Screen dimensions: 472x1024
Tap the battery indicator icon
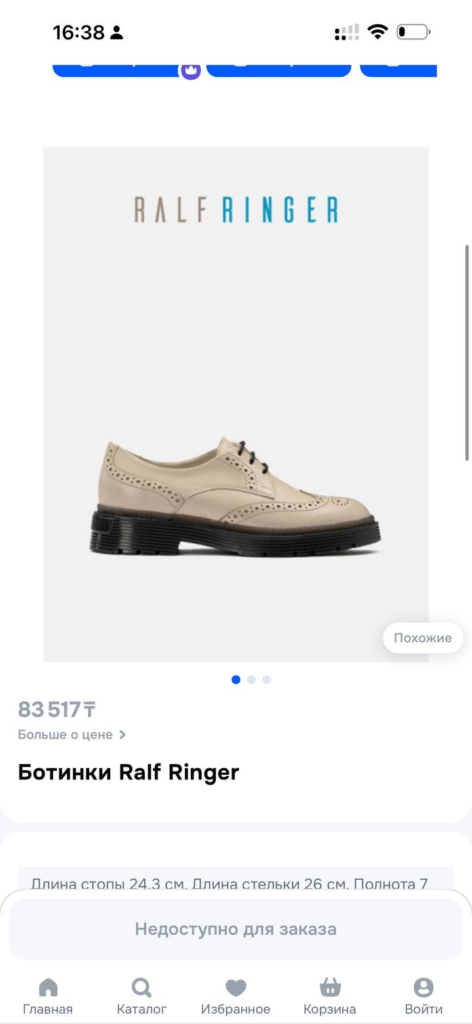[x=413, y=31]
